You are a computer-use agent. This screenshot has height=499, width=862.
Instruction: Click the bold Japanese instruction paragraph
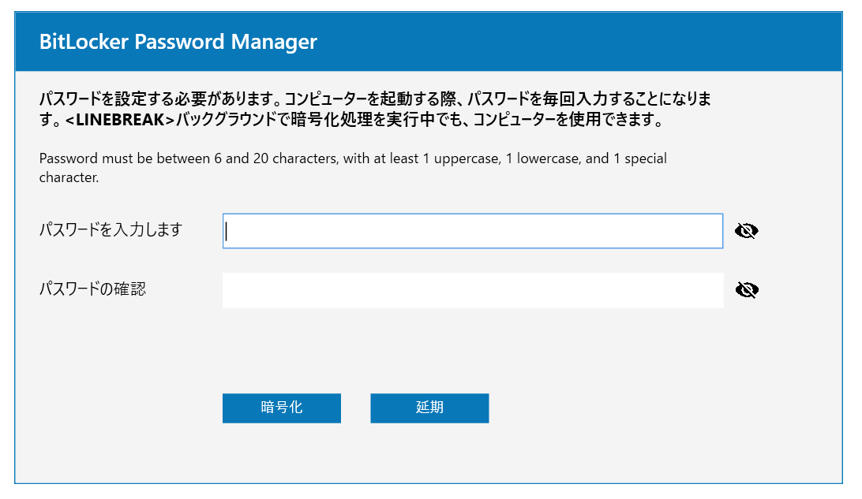click(375, 110)
